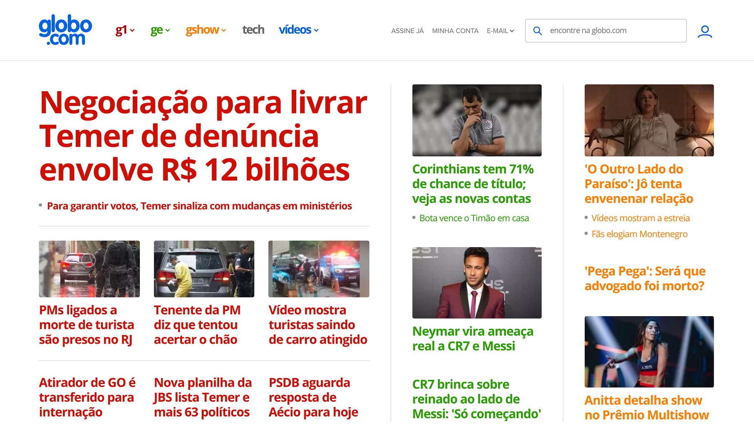Viewport: 754px width, 430px height.
Task: Open 'Pega Pega' advogado headline
Action: tap(645, 279)
